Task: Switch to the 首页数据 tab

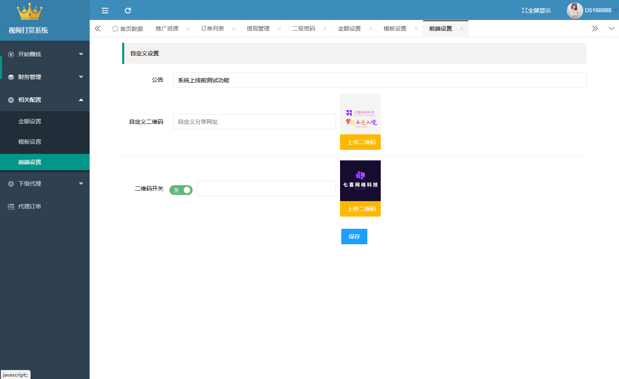Action: (x=127, y=28)
